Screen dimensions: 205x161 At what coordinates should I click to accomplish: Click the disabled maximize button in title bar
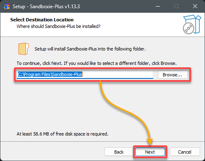point(176,6)
